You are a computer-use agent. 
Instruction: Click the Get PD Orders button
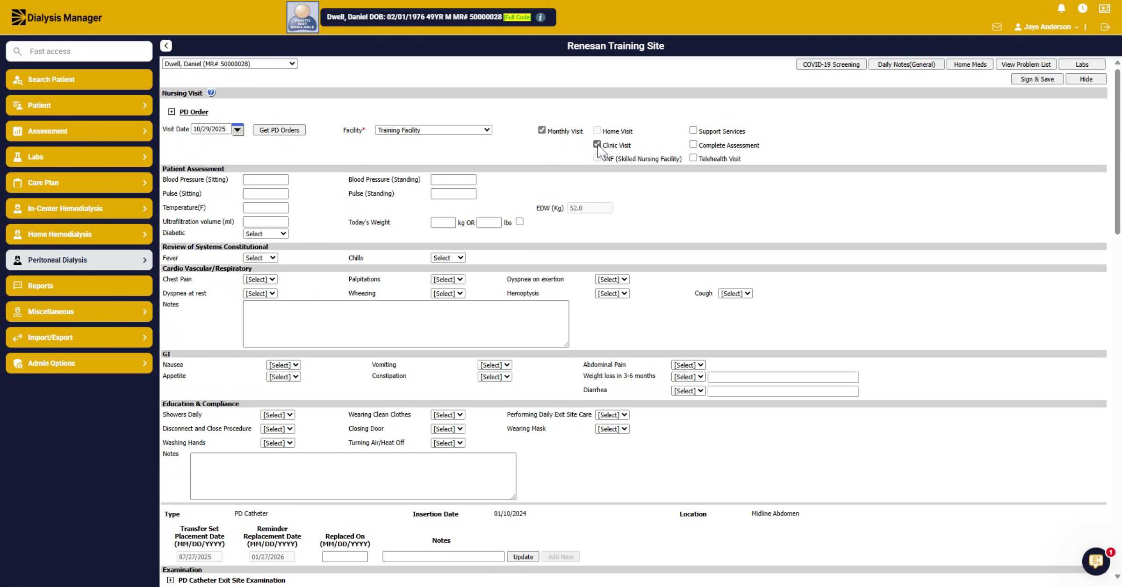[x=279, y=130]
